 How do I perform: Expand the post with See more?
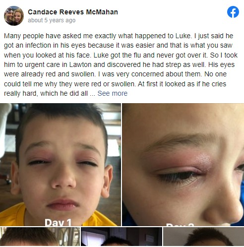click(x=113, y=93)
